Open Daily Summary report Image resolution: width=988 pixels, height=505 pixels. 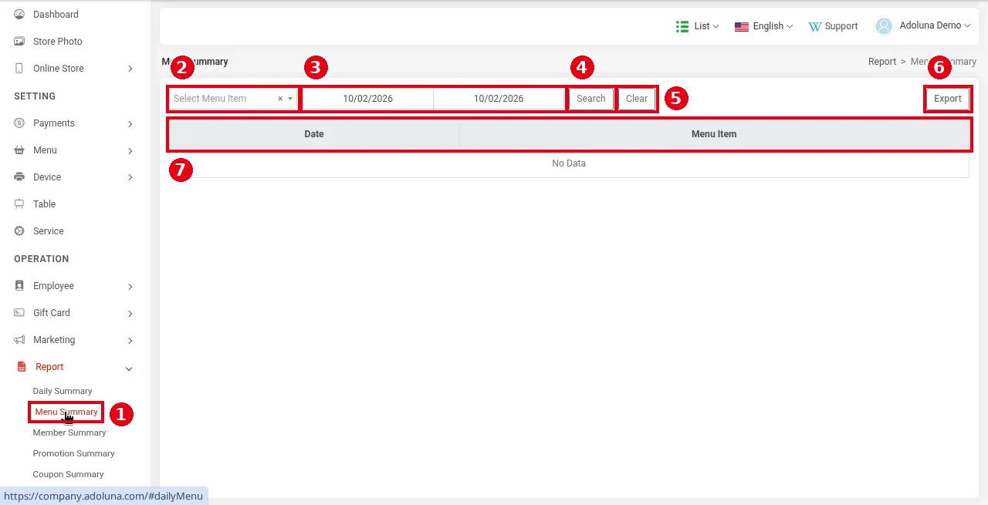click(63, 391)
